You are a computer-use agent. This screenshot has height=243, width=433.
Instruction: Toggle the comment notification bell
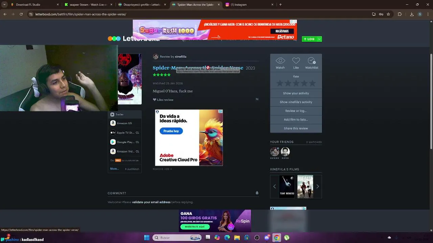coord(257,193)
